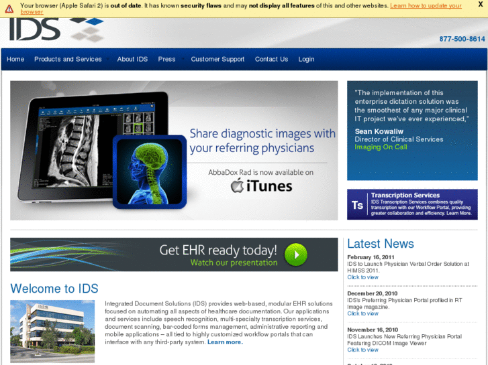Select 'December 20, 2010' date text
This screenshot has width=488, height=365.
pos(373,293)
